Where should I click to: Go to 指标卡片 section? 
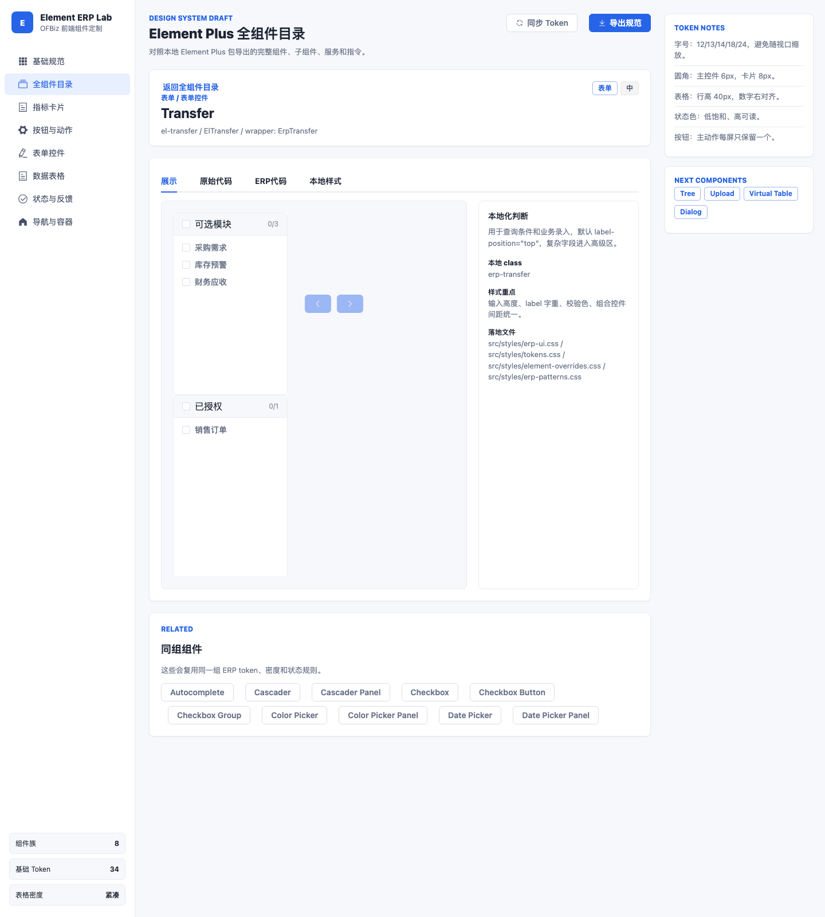[x=67, y=107]
